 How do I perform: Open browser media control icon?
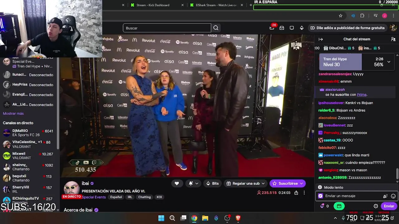pos(376,16)
